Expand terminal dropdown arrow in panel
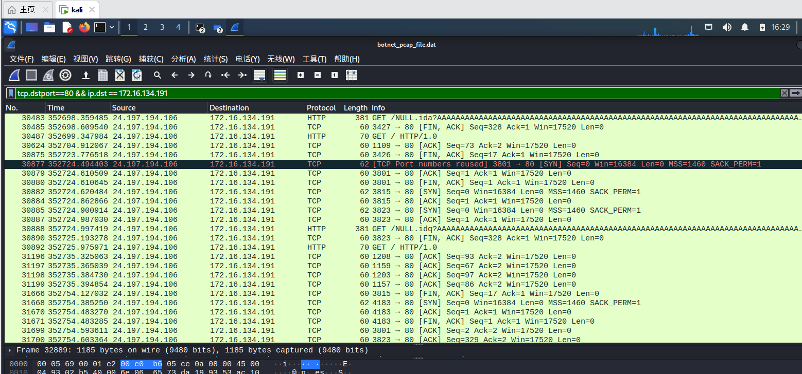802x374 pixels. 111,27
